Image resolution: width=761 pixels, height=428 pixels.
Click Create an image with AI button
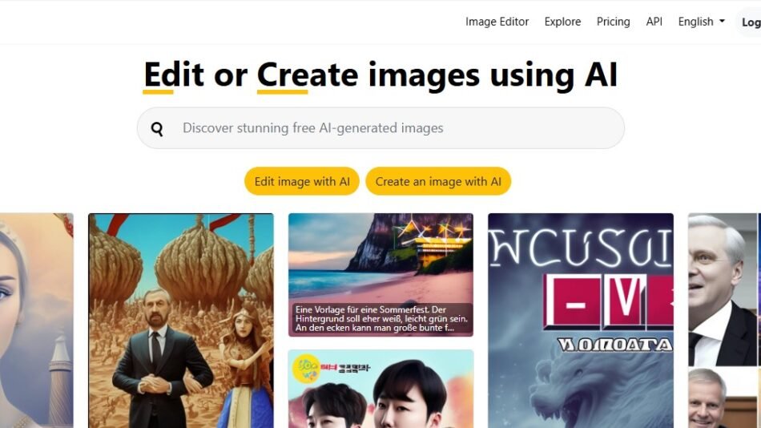click(438, 181)
